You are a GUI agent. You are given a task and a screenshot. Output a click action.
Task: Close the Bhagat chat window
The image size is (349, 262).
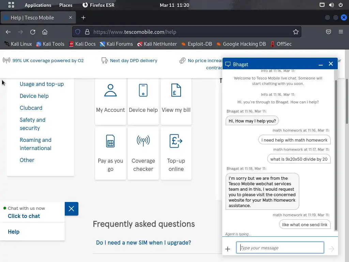[331, 64]
